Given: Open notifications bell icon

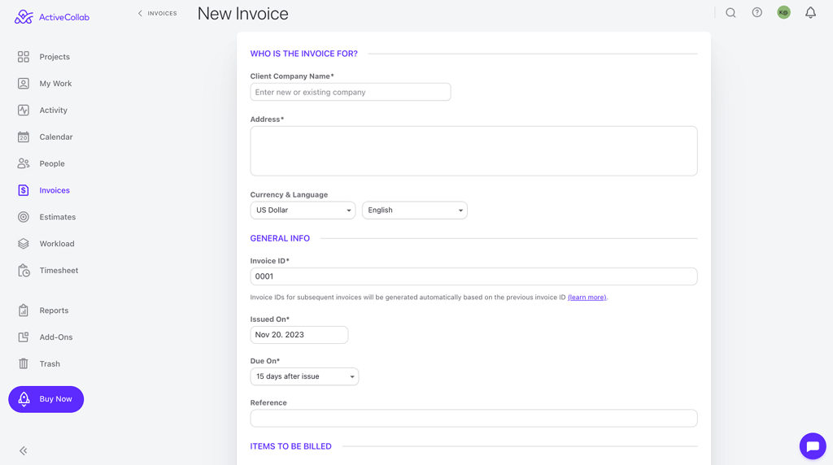Looking at the screenshot, I should tap(811, 13).
